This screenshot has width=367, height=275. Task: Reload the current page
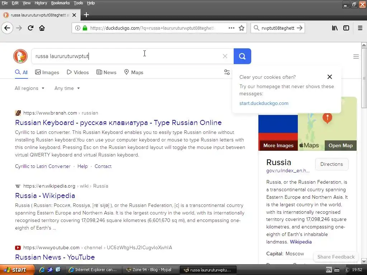pyautogui.click(x=30, y=28)
